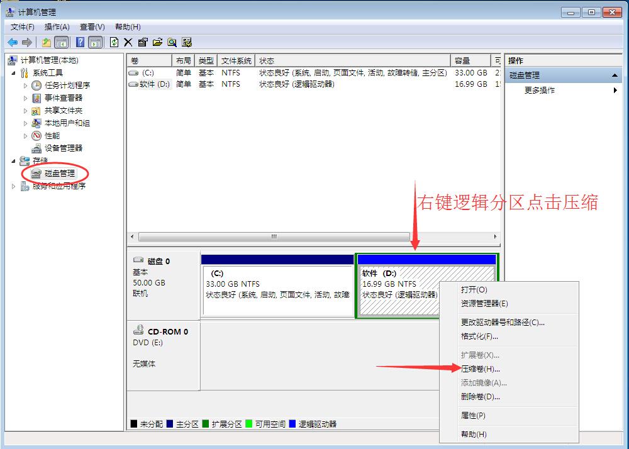The width and height of the screenshot is (629, 449).
Task: Open the 更多操作 submenu arrow
Action: [x=615, y=90]
